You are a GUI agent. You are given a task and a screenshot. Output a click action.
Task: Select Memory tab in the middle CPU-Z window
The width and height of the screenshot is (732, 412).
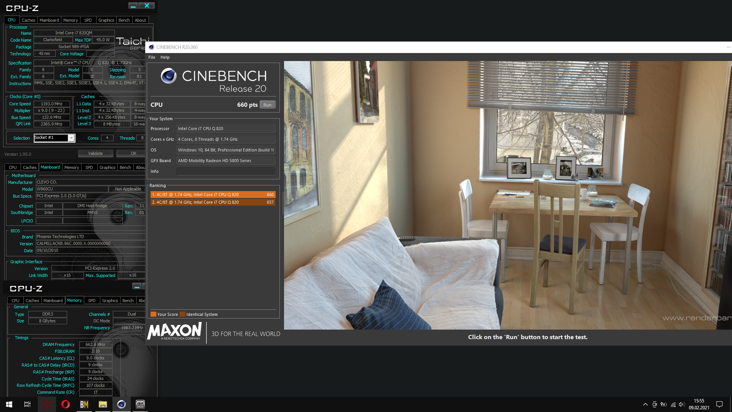point(72,167)
